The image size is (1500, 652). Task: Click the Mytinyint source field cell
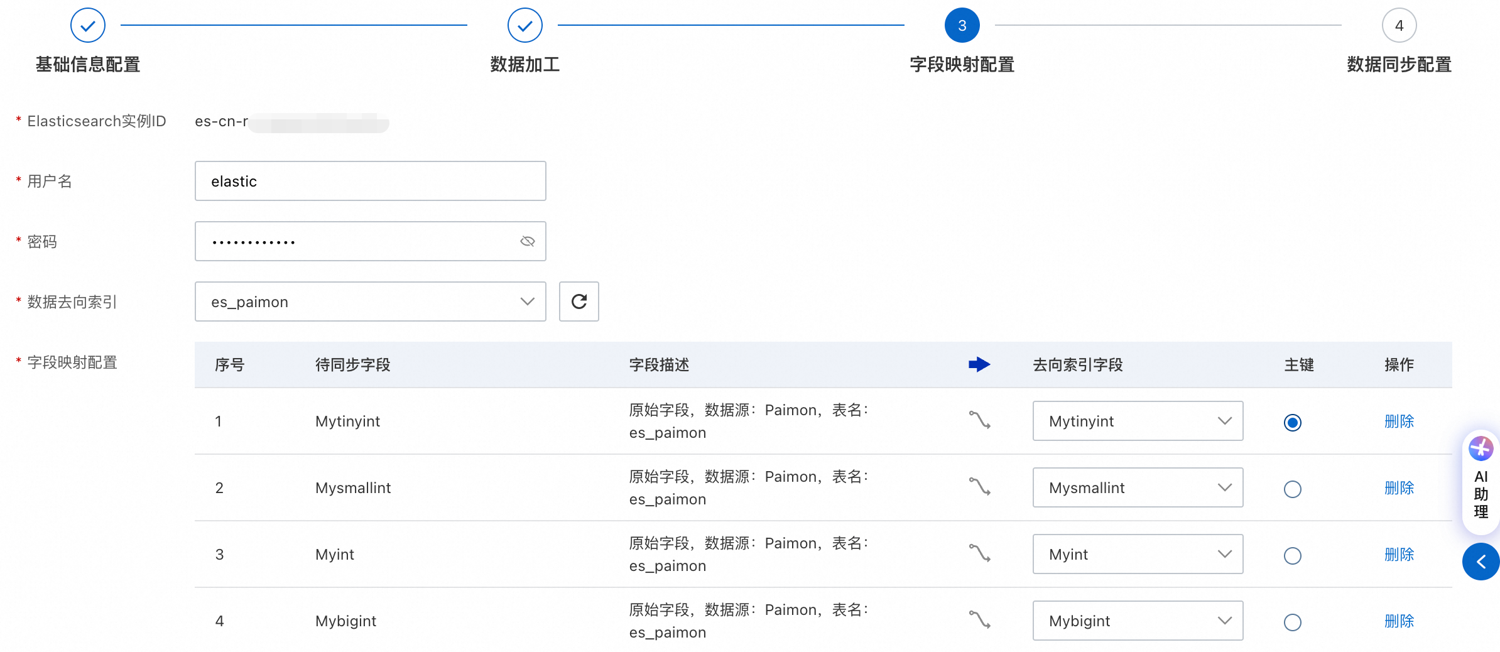click(347, 421)
